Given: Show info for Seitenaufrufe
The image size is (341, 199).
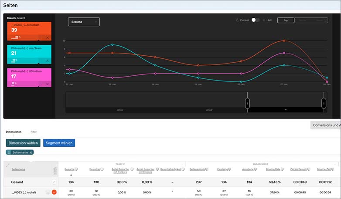Looking at the screenshot, I should click(x=207, y=169).
